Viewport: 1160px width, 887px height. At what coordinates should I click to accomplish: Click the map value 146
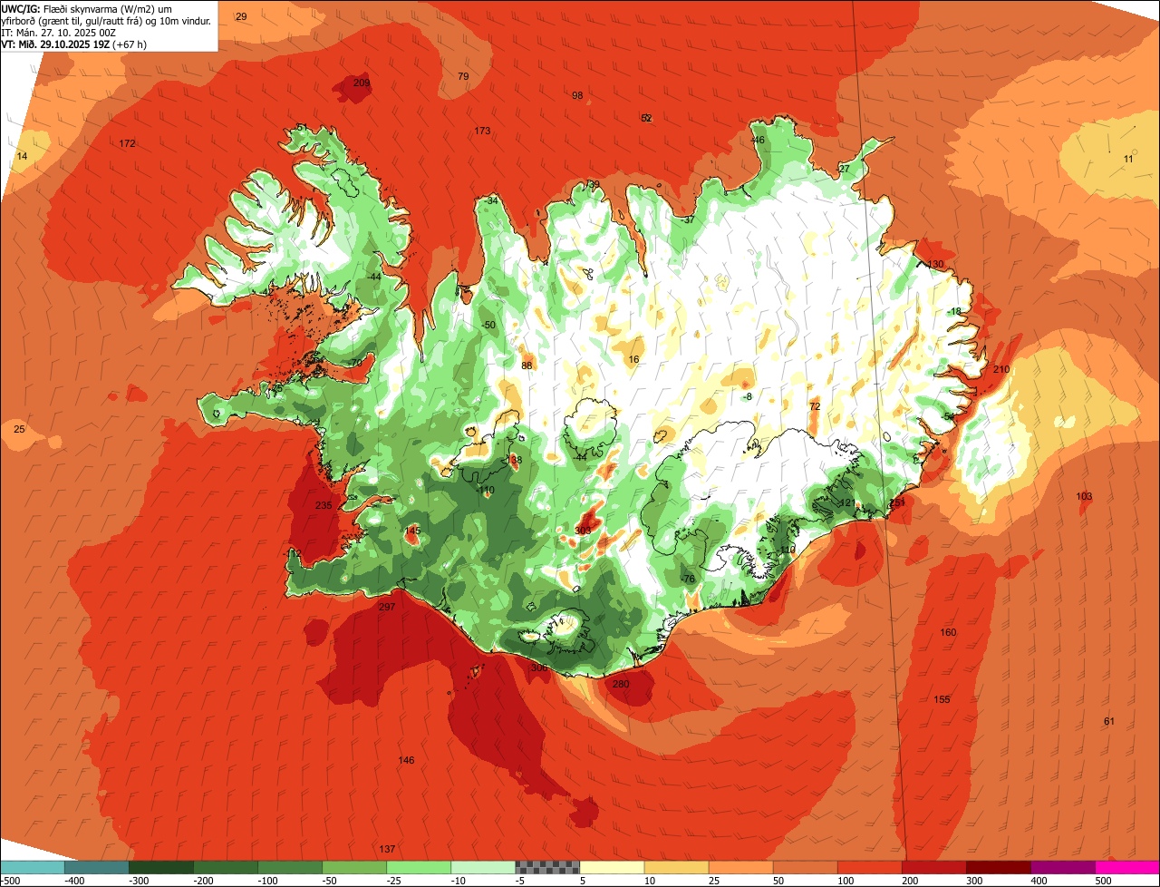click(x=406, y=760)
